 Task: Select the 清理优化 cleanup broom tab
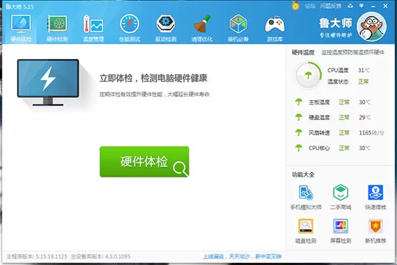(x=201, y=28)
